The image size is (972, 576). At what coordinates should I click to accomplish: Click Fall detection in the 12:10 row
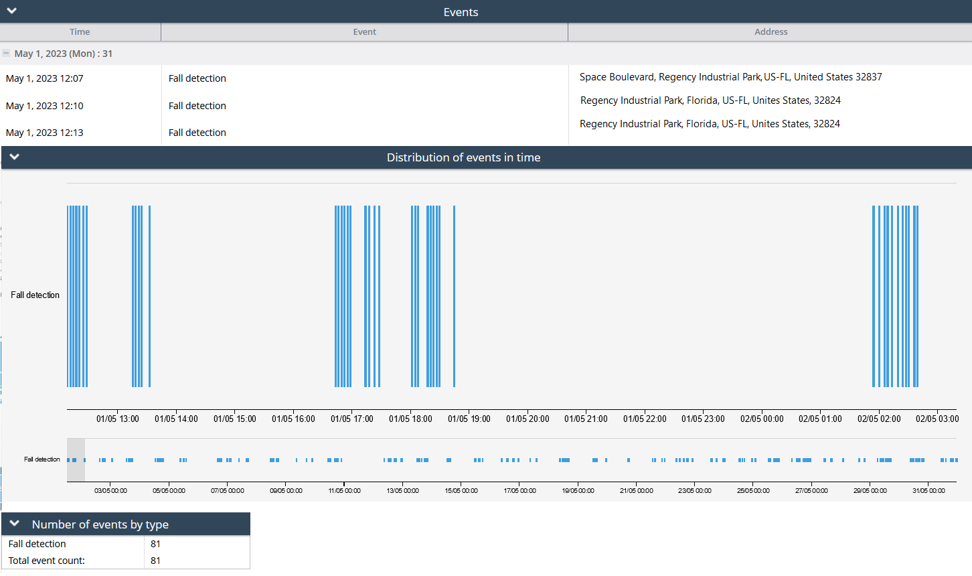click(x=197, y=106)
